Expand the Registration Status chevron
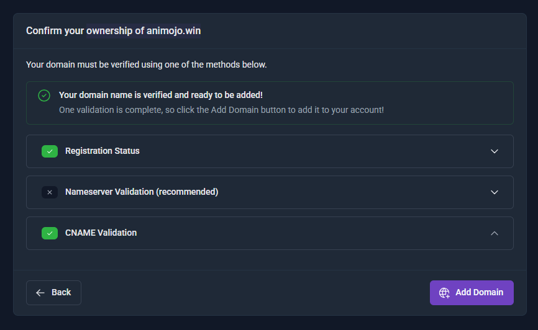 [495, 151]
